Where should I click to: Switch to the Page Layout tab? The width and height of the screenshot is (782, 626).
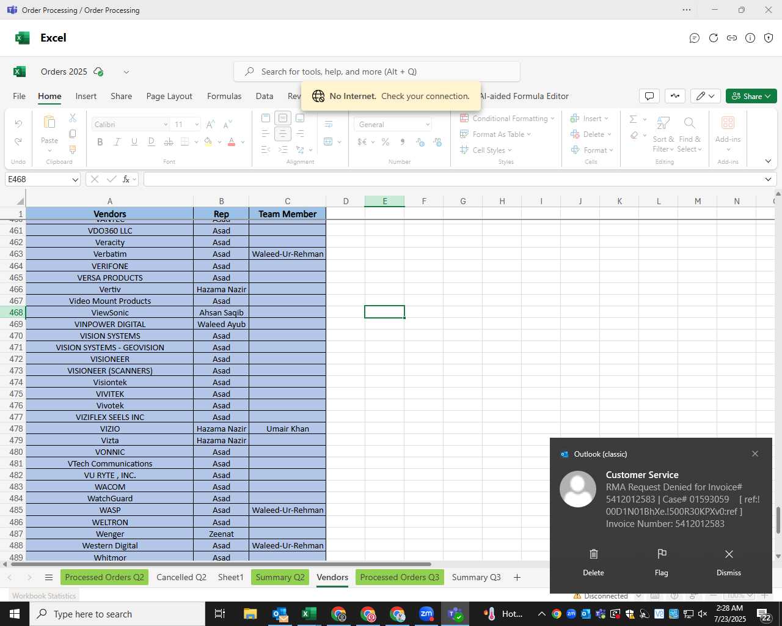169,96
